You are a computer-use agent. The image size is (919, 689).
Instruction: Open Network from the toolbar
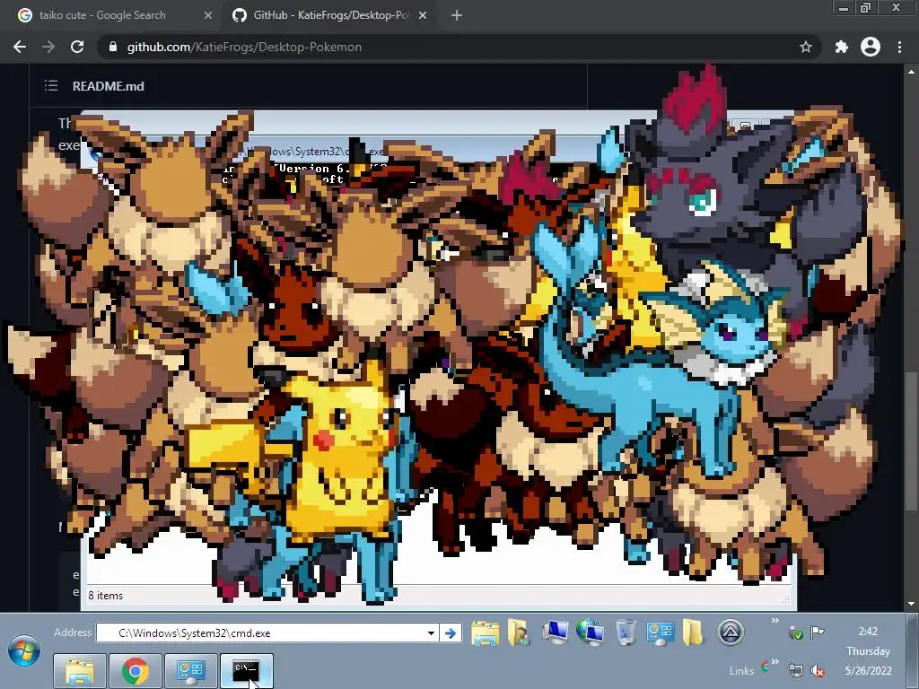[x=591, y=632]
